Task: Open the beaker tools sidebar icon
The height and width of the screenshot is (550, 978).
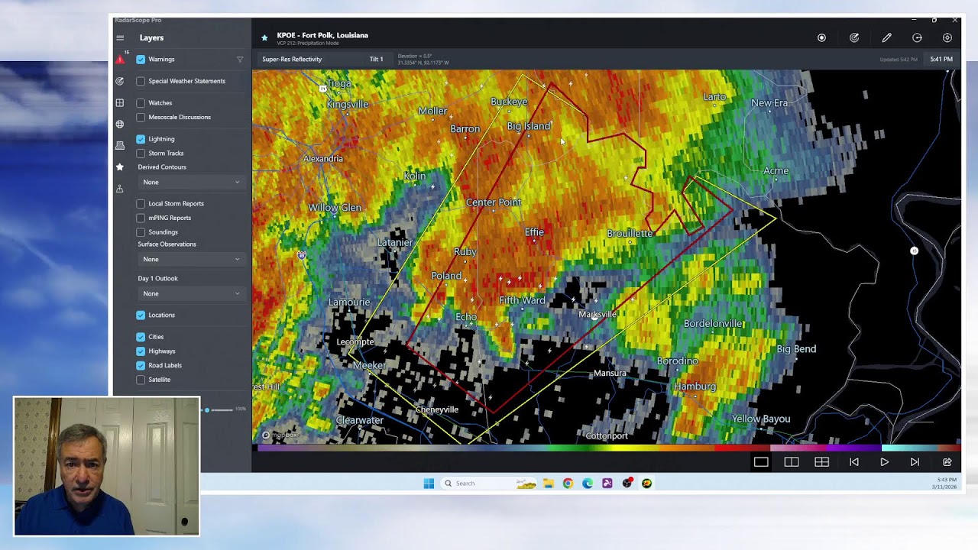Action: [120, 189]
